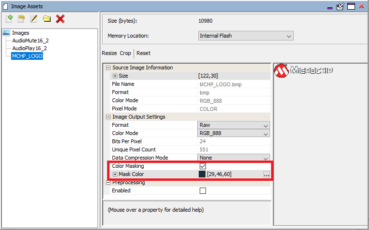Click the rename image pencil icon
This screenshot has height=230, width=369.
(34, 19)
